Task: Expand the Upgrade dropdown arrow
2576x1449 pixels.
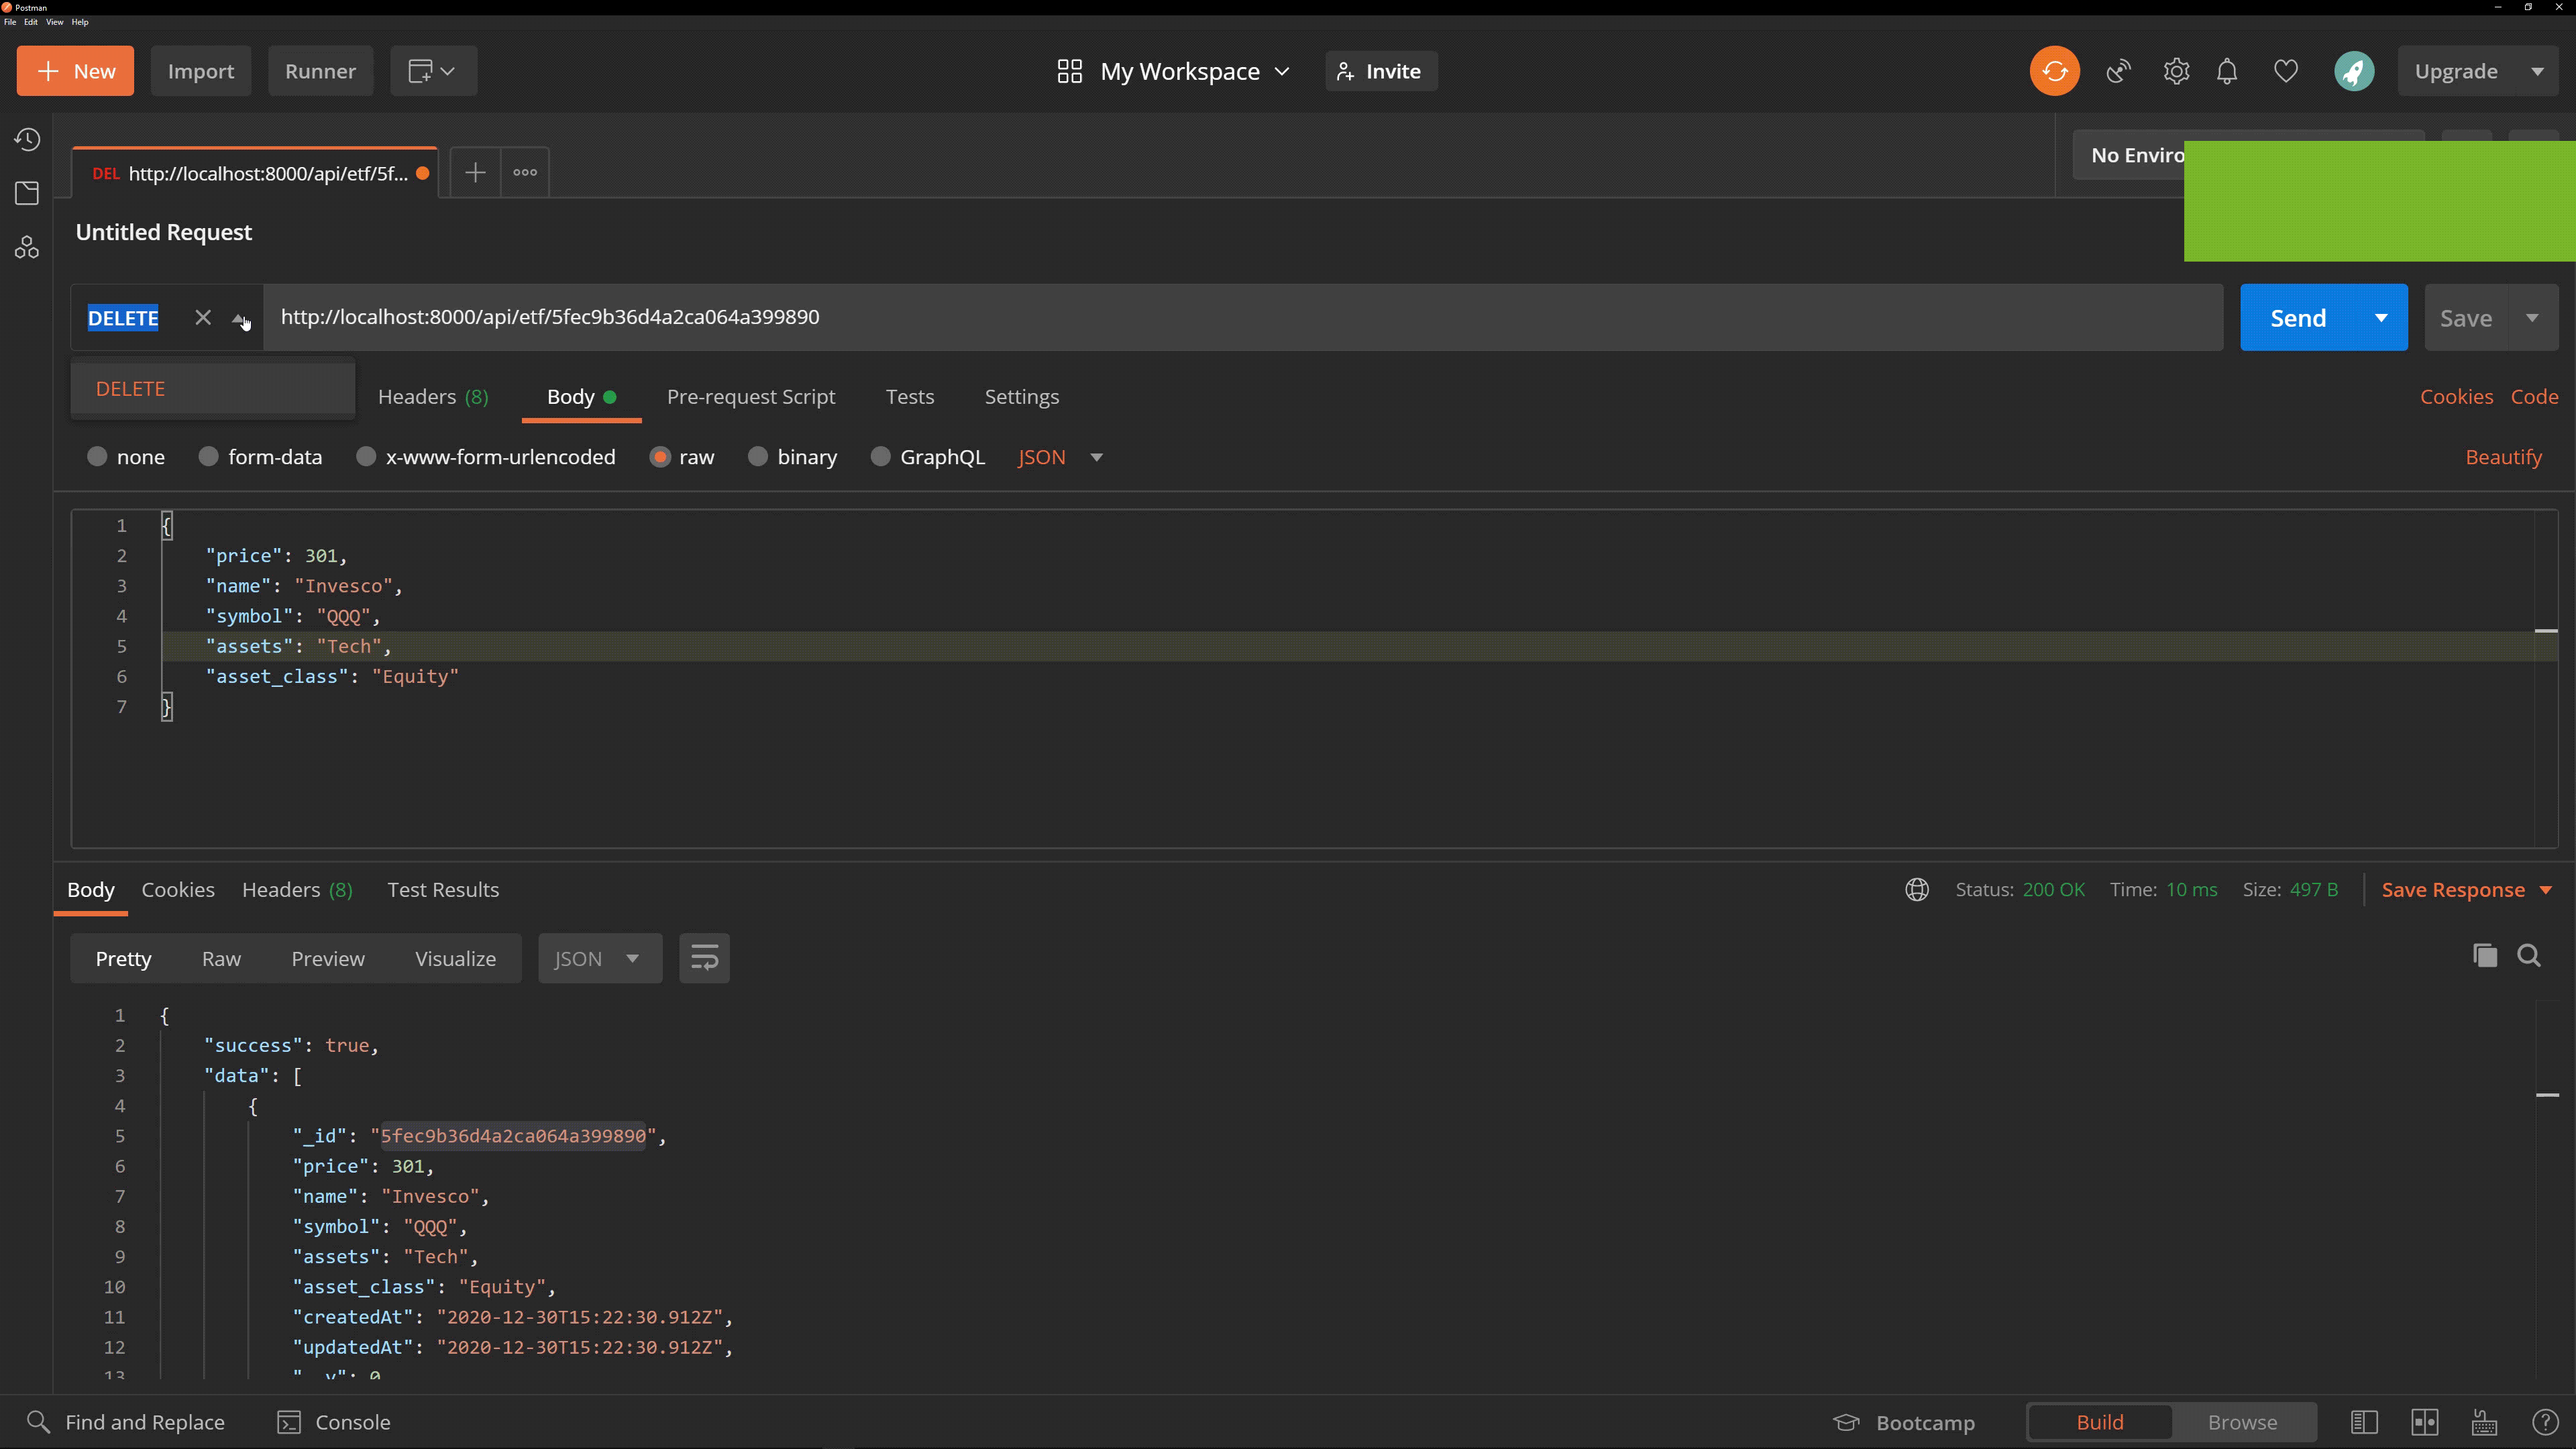Action: coord(2537,71)
